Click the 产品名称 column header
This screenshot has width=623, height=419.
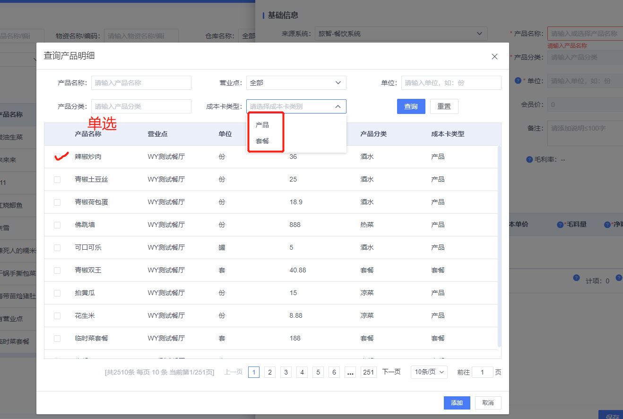tap(88, 134)
